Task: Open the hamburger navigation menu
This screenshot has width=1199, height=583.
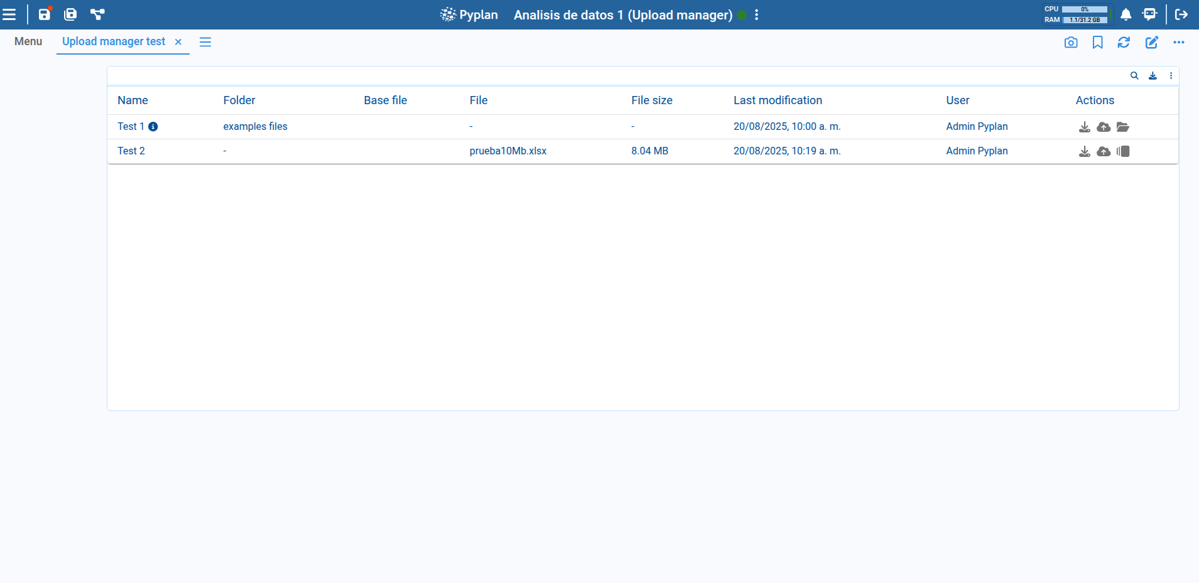Action: (10, 14)
